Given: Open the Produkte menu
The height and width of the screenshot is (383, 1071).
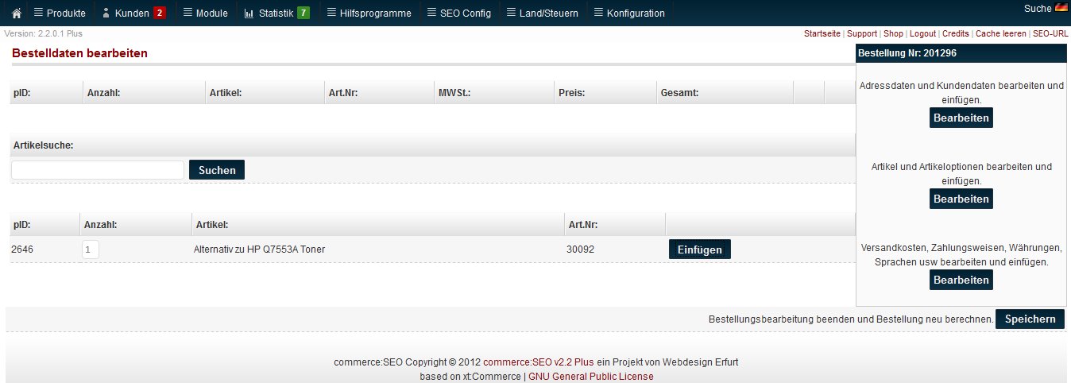Looking at the screenshot, I should click(60, 14).
